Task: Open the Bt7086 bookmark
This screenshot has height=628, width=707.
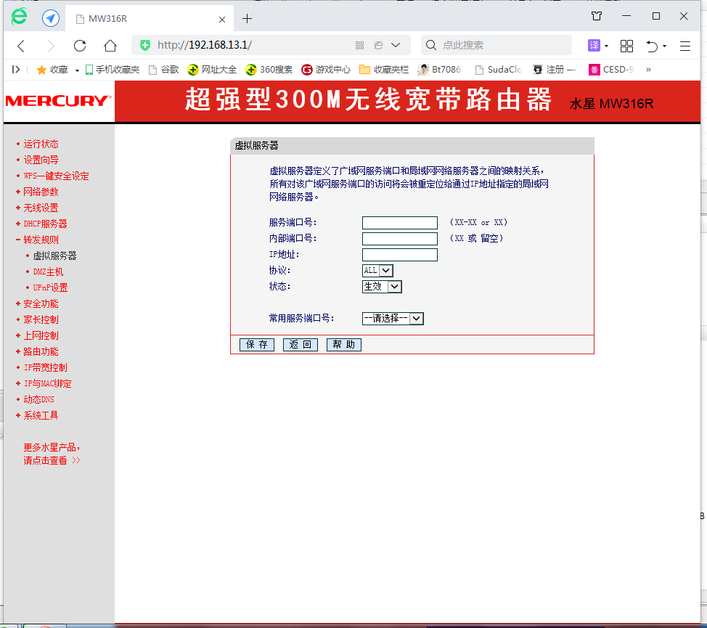Action: (x=439, y=70)
